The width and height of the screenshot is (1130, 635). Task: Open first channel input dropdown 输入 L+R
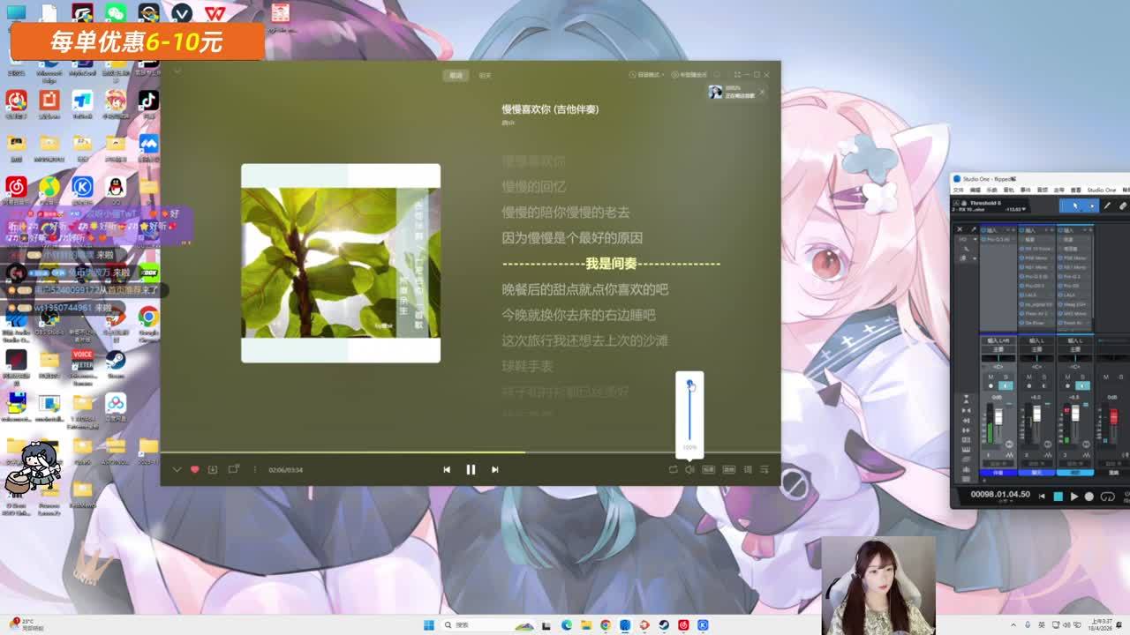coord(998,340)
